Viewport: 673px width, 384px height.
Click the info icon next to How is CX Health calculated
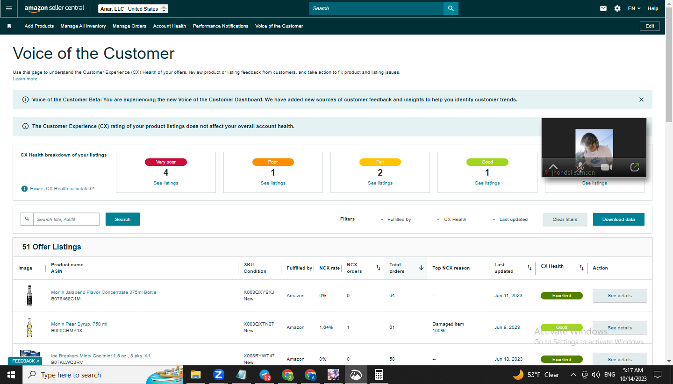[24, 189]
